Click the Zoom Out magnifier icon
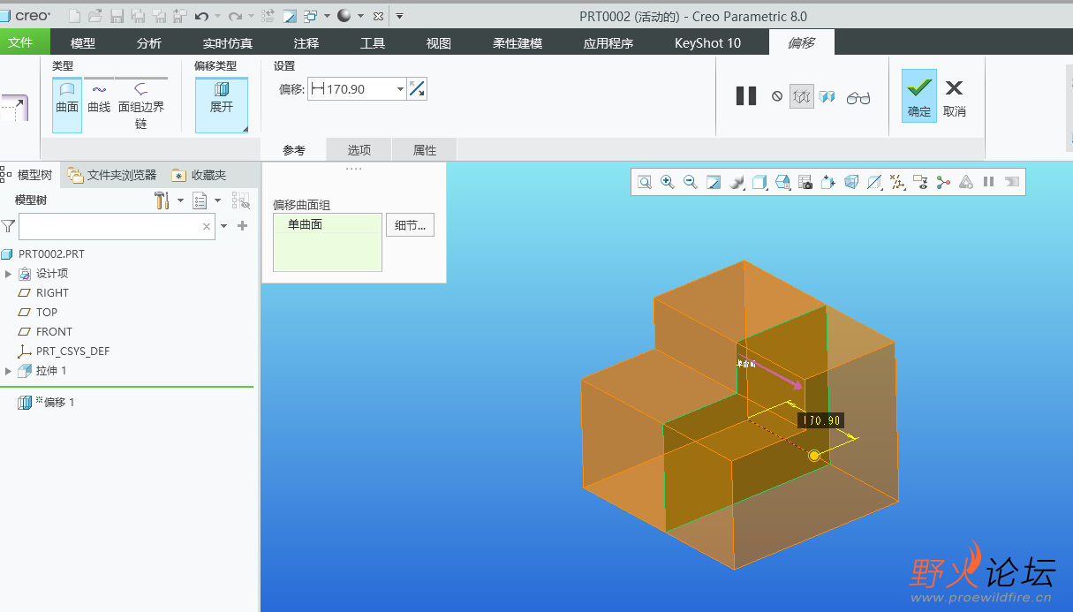 pos(690,182)
